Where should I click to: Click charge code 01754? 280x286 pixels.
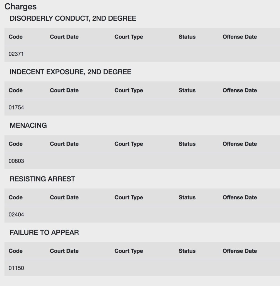pos(16,108)
